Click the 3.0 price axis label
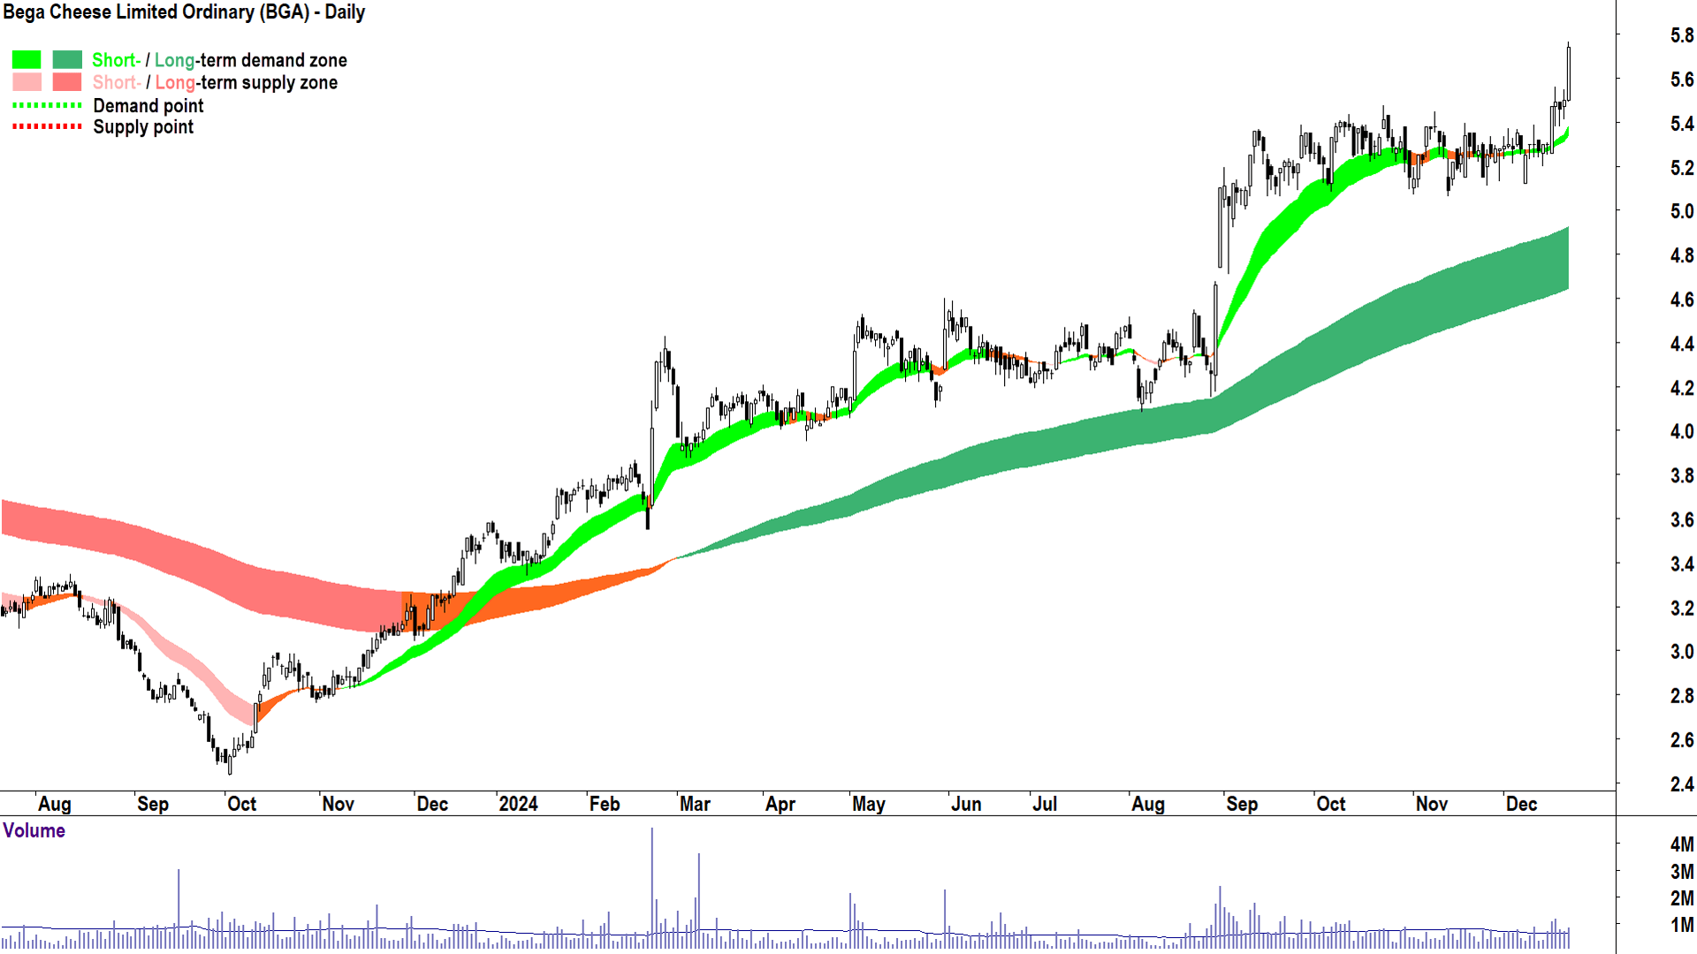Image resolution: width=1697 pixels, height=954 pixels. tap(1682, 652)
